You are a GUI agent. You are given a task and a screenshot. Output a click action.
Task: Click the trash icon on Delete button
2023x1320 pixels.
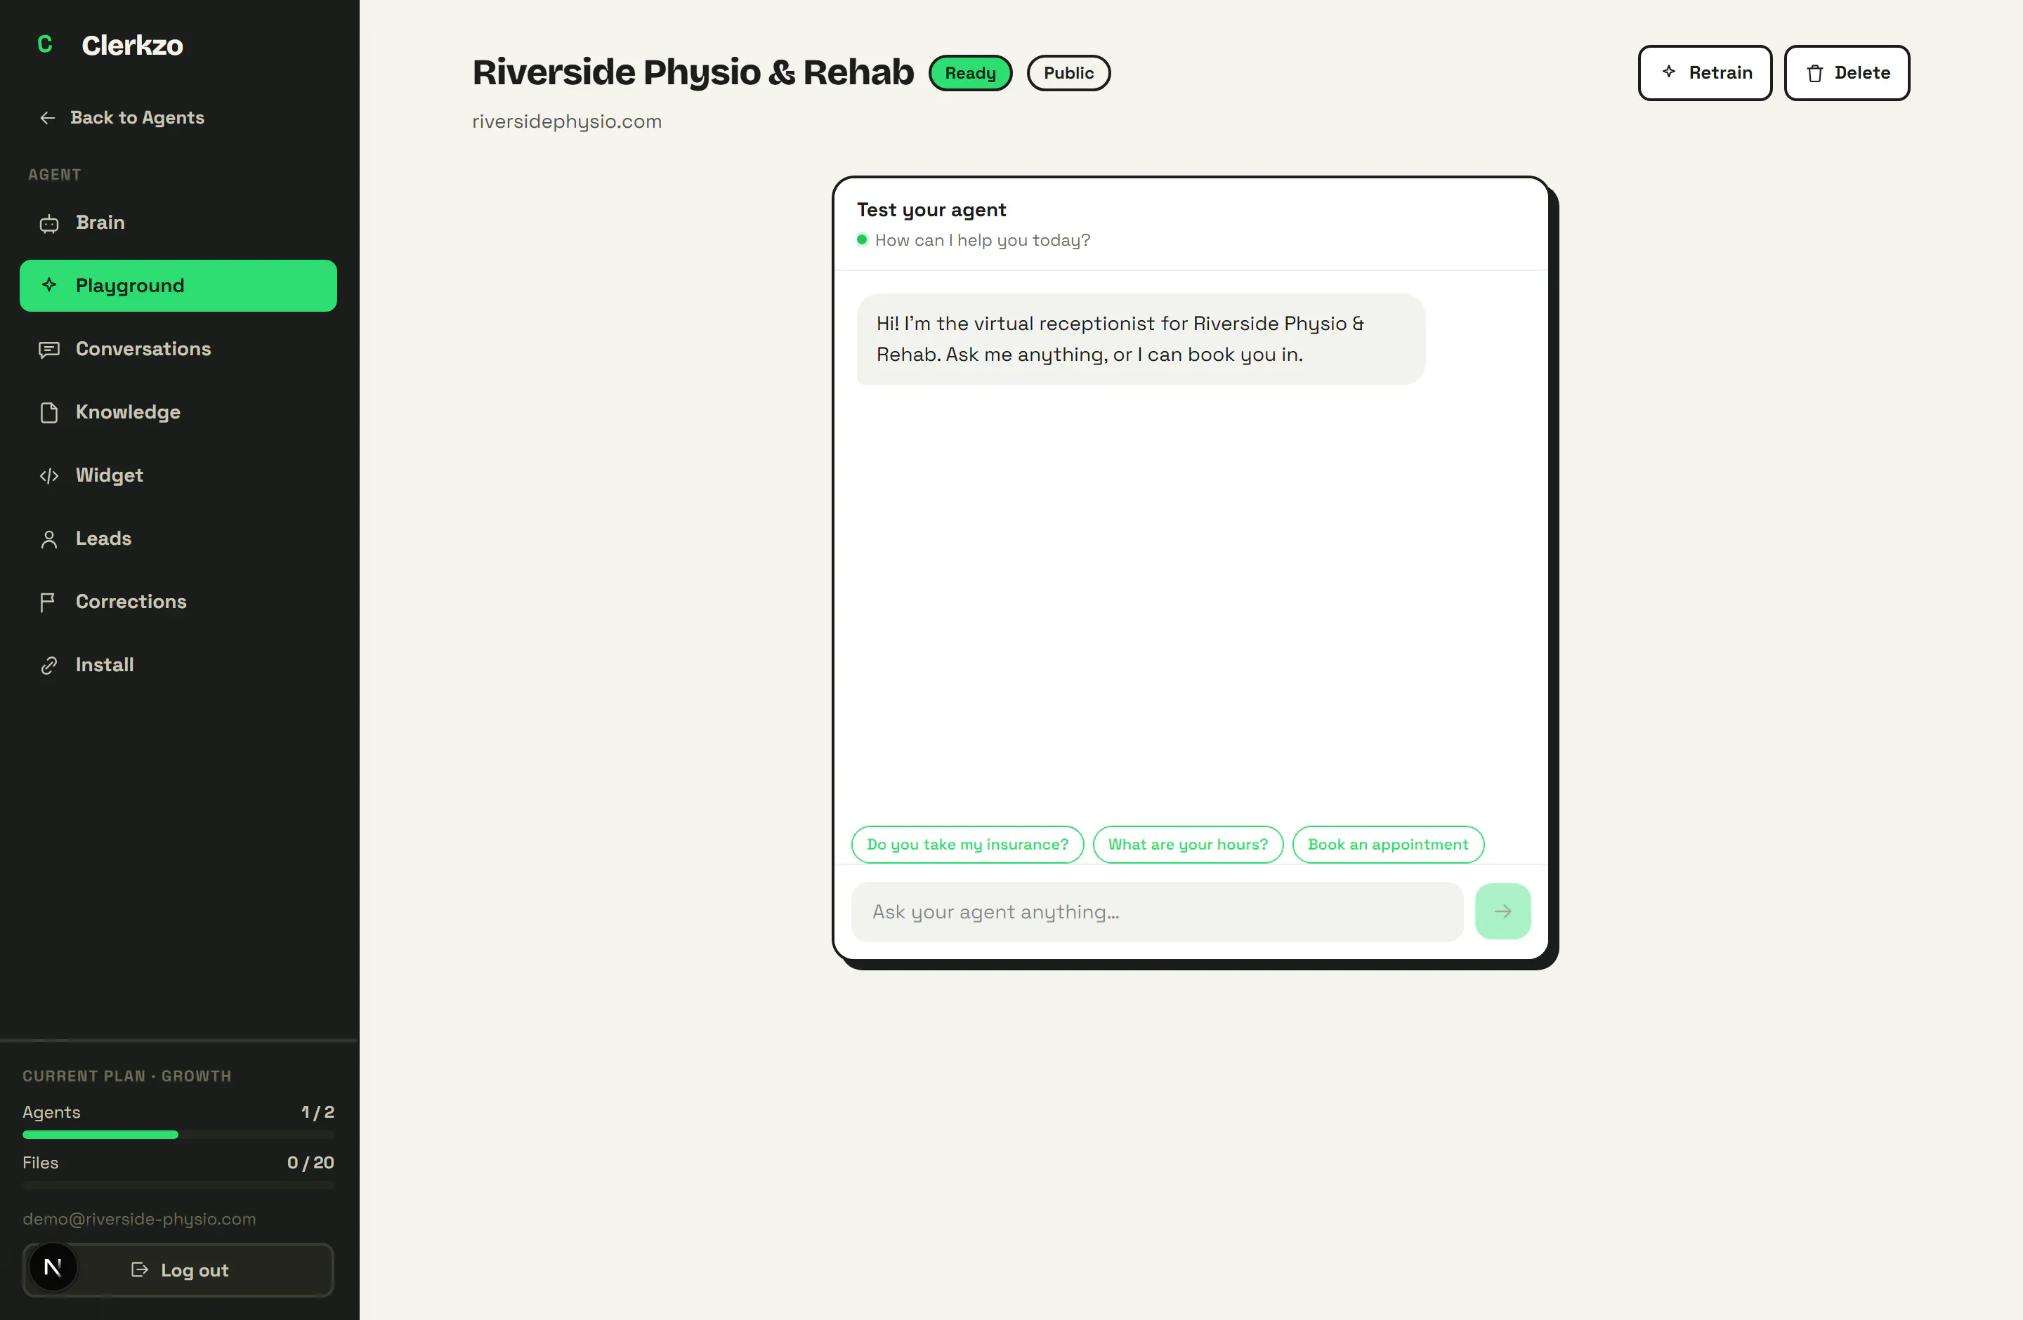tap(1815, 73)
